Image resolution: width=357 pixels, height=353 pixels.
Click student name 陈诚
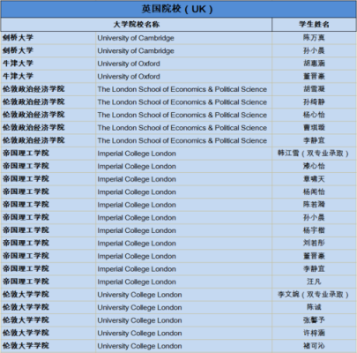(314, 307)
